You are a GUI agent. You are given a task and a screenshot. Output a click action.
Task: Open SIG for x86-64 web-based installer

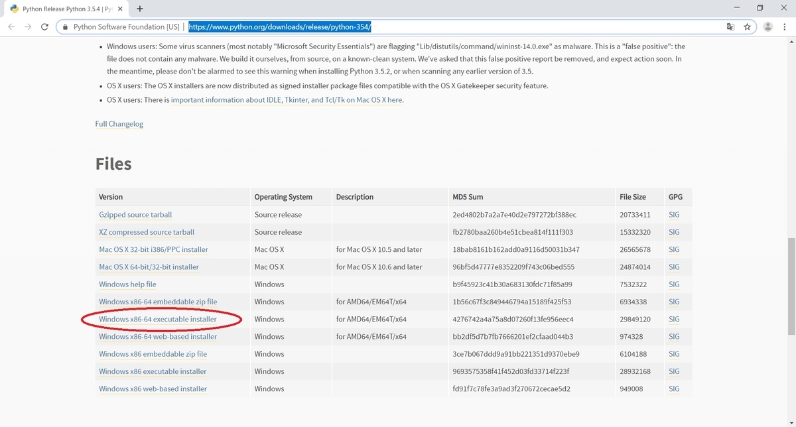[674, 337]
